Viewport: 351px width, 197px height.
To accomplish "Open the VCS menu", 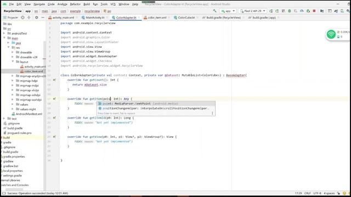I will coord(113,4).
